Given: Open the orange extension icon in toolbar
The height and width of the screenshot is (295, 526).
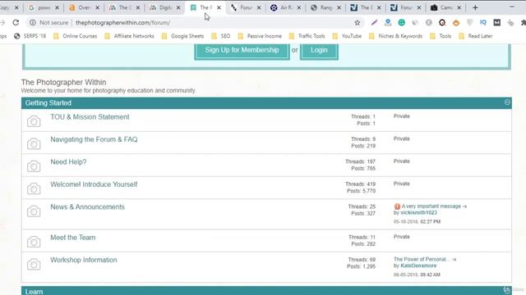Looking at the screenshot, I should [456, 23].
